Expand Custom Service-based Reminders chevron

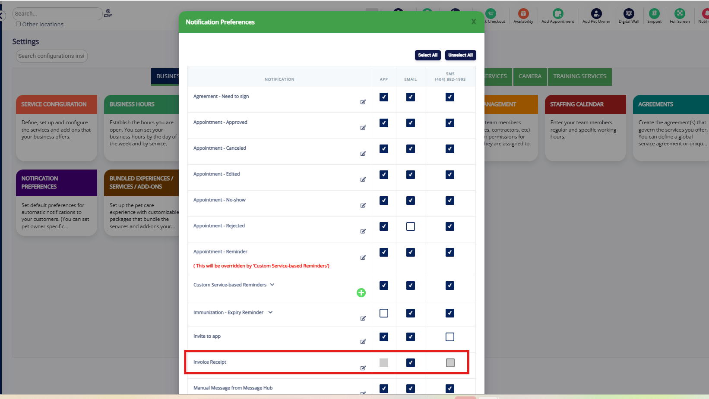272,285
